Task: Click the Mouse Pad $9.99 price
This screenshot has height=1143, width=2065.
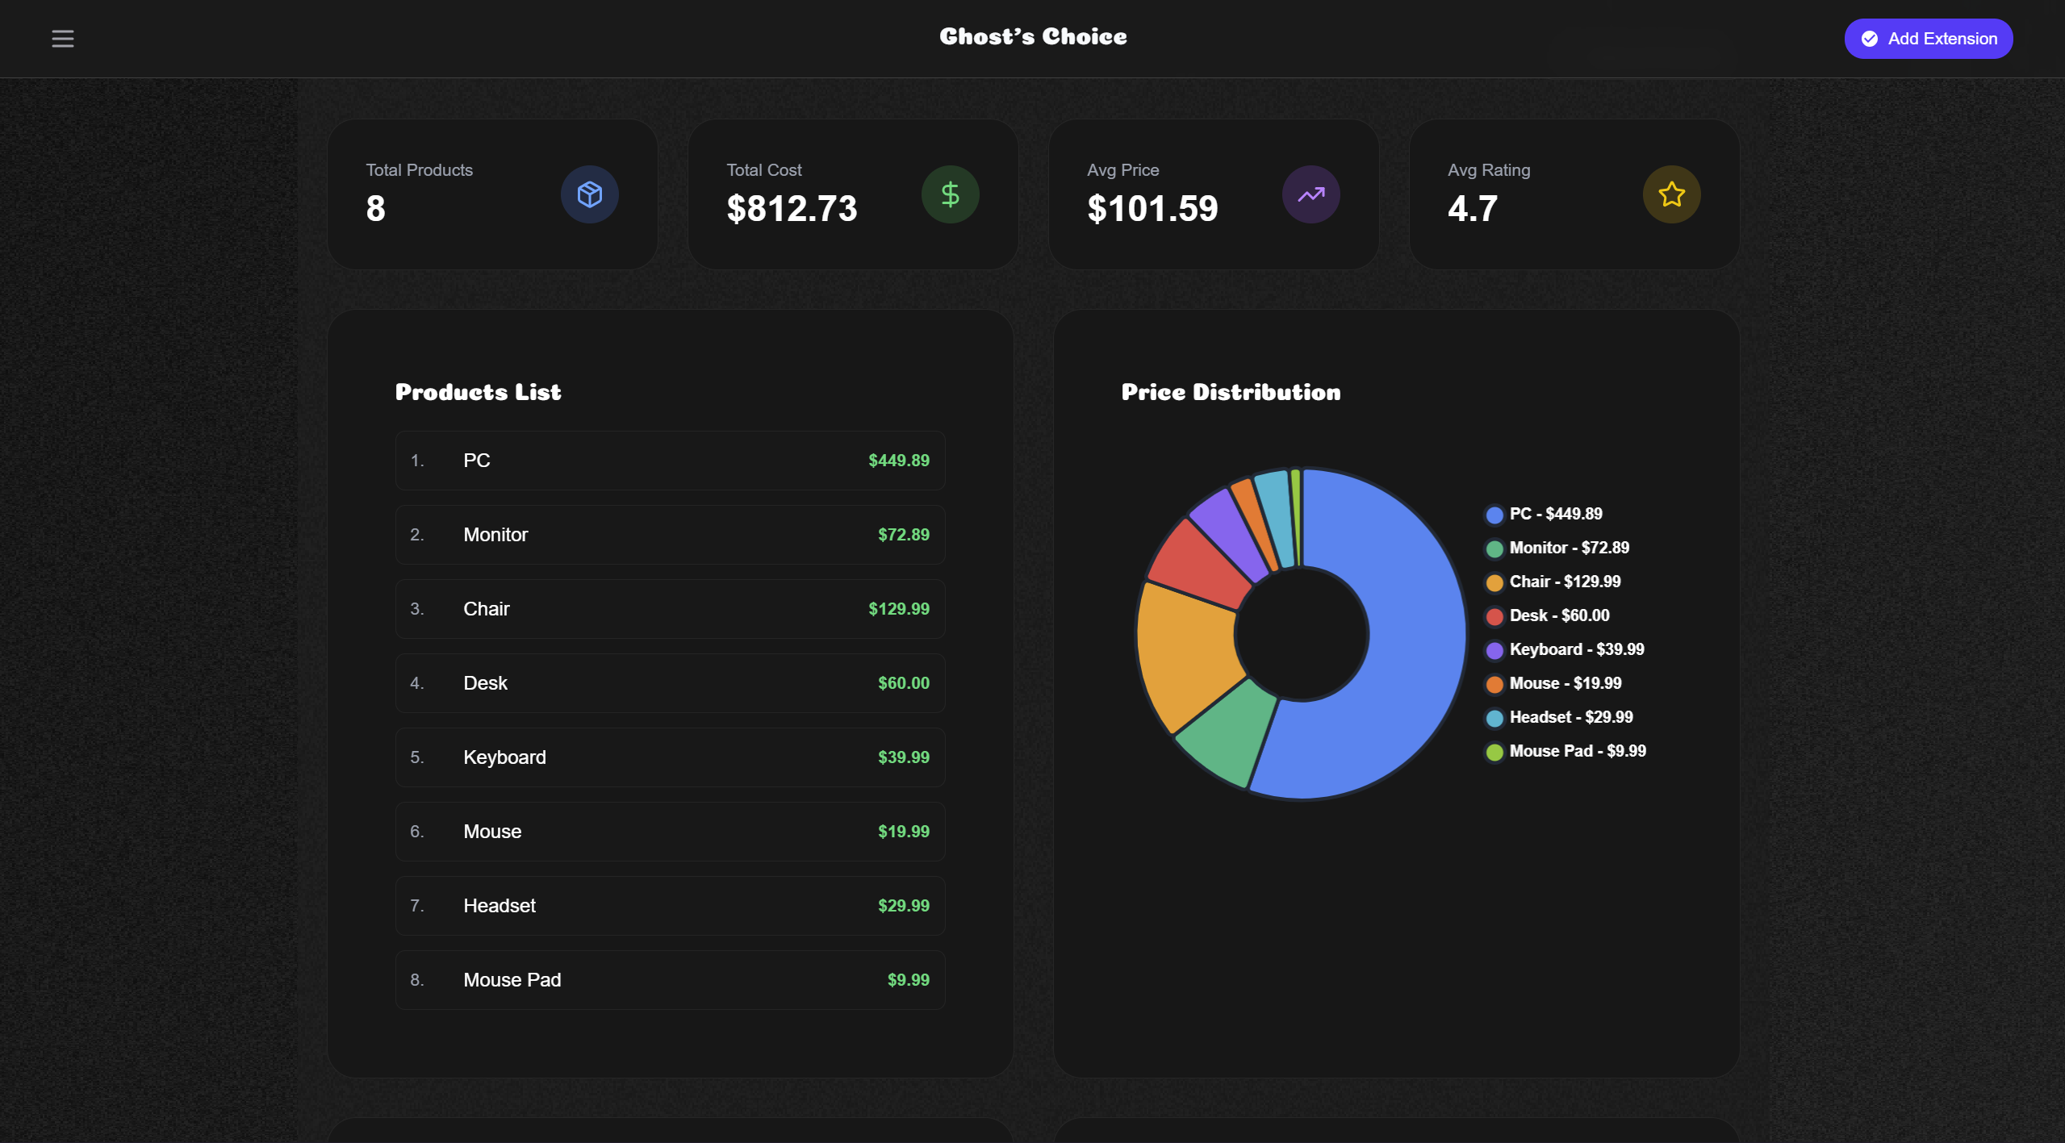Action: click(x=908, y=980)
